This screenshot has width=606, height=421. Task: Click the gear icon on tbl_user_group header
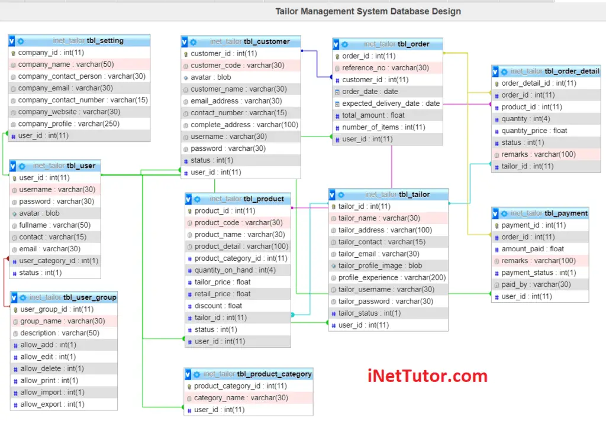tap(22, 297)
